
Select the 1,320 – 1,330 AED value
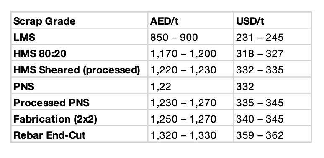click(183, 135)
